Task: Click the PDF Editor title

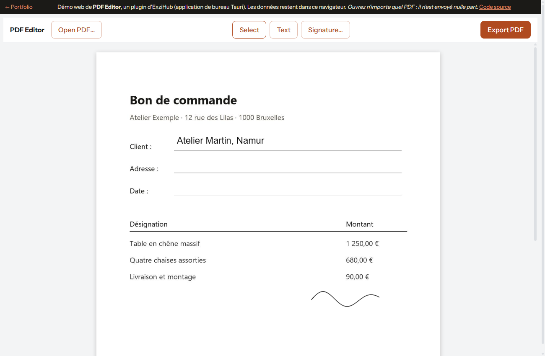Action: click(27, 30)
